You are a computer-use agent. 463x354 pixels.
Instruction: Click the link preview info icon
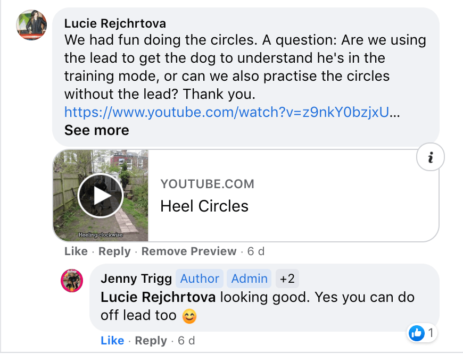[430, 157]
